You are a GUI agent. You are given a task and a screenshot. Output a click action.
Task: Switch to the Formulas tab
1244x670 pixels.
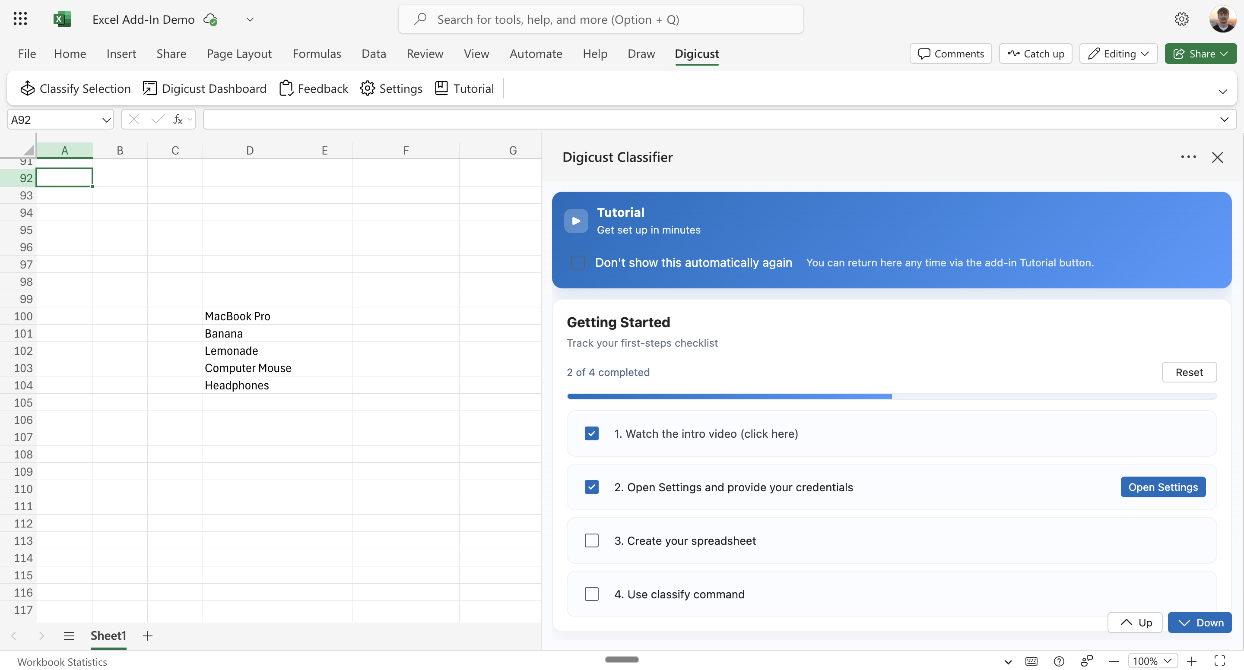317,54
